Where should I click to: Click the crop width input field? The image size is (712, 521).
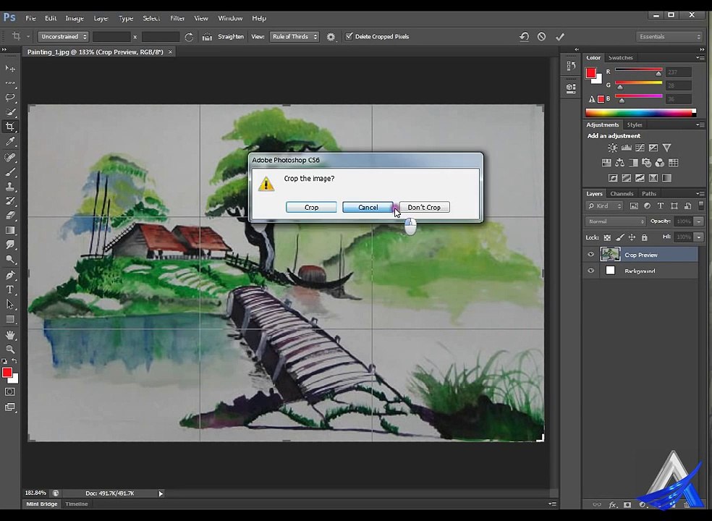111,37
